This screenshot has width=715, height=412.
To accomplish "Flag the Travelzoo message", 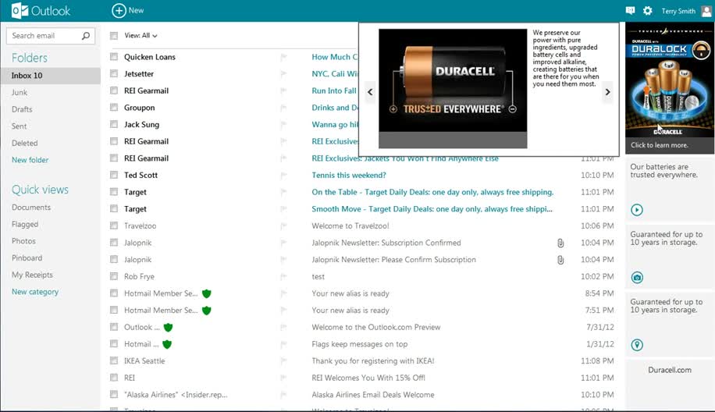I will tap(283, 226).
